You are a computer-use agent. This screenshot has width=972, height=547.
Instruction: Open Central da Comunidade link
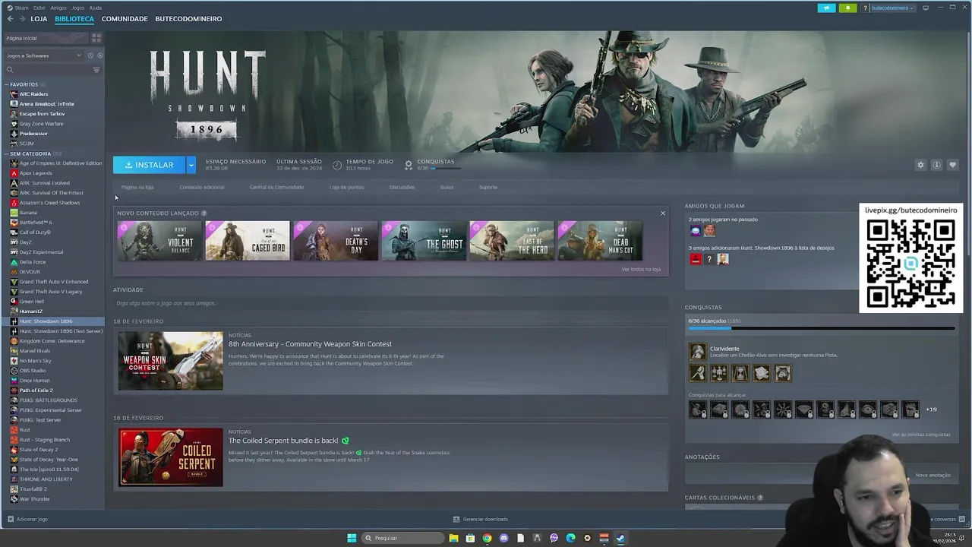(x=276, y=187)
